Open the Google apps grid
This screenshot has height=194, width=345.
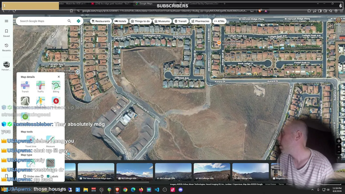point(330,20)
